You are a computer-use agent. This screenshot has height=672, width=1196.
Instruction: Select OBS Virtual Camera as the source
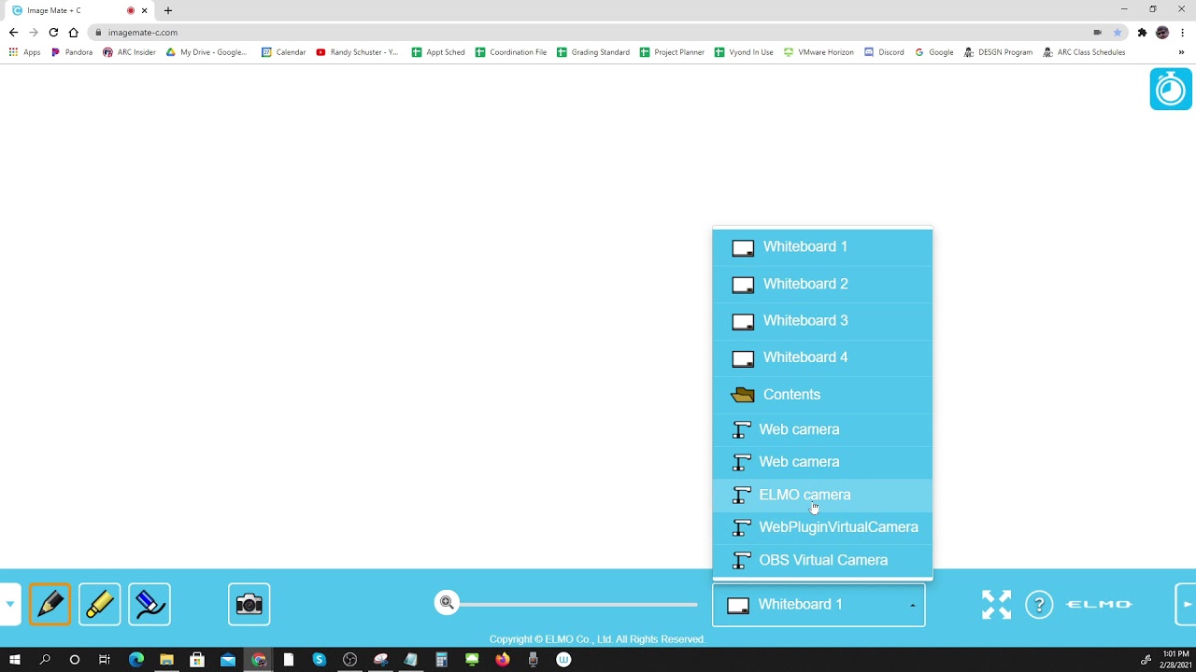point(822,560)
